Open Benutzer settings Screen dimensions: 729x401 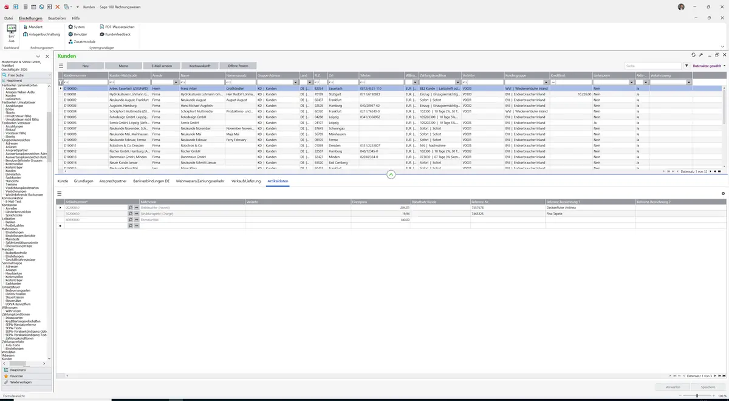click(x=78, y=34)
